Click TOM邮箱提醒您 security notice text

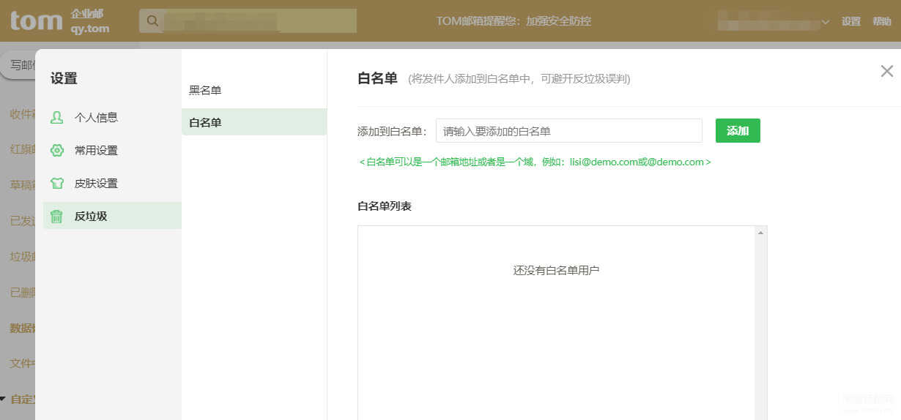[513, 21]
